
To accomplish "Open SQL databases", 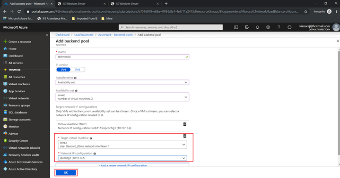I will (x=16, y=113).
